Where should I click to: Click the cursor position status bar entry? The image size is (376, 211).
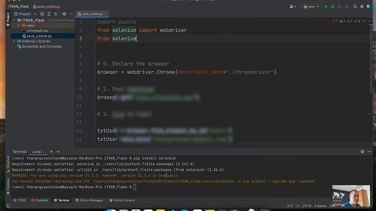point(290,206)
